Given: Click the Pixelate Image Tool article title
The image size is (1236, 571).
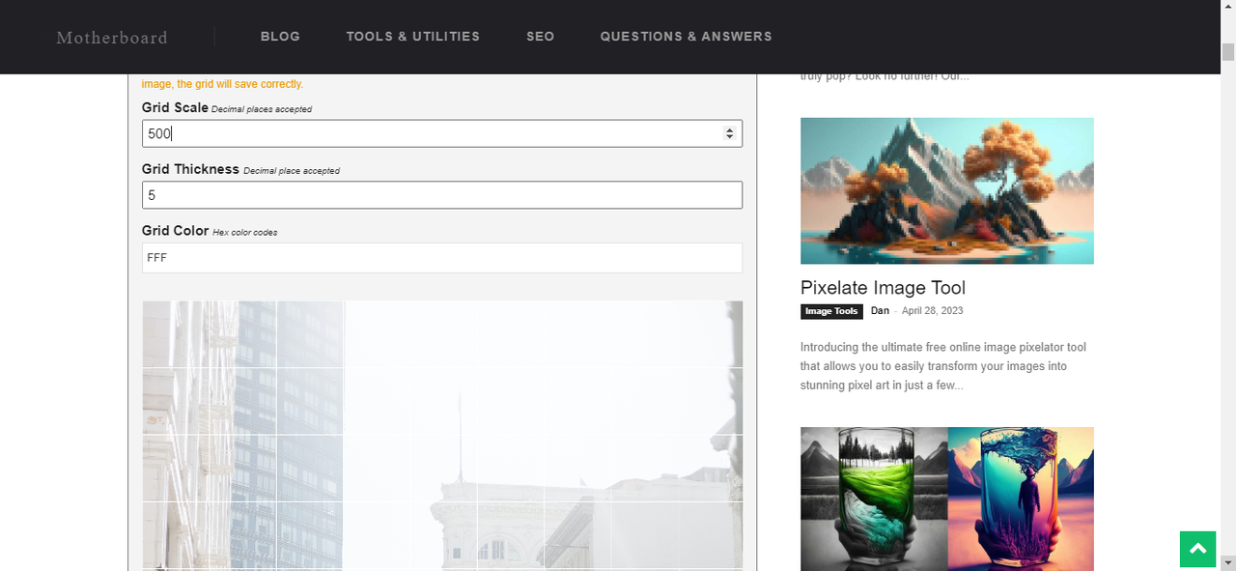Looking at the screenshot, I should (883, 288).
